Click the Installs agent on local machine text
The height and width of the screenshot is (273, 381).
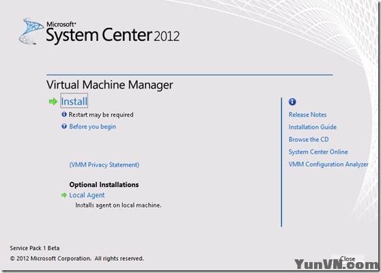(x=118, y=205)
